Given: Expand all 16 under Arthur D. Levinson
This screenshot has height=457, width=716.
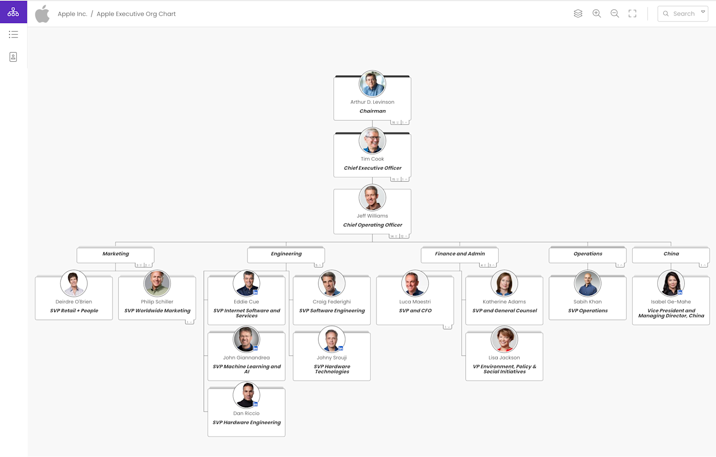Looking at the screenshot, I should tap(395, 123).
